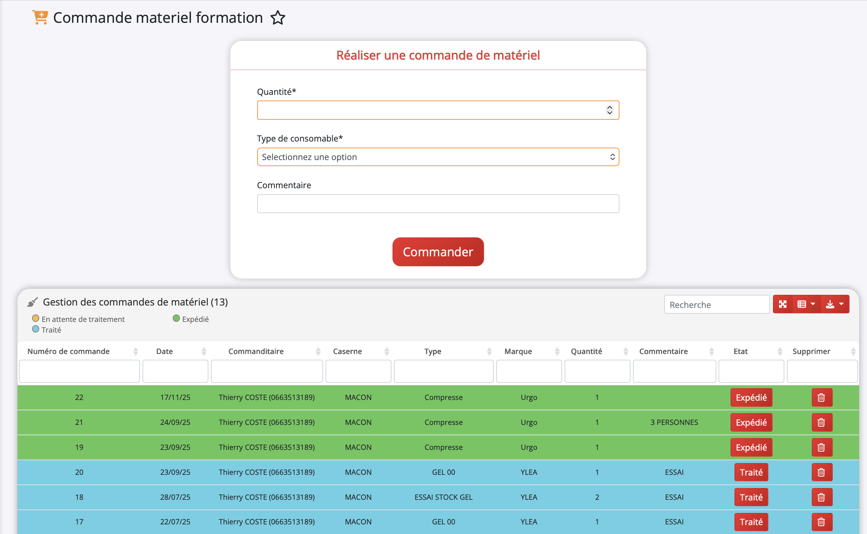Click Traité status button for order 17
Viewport: 867px width, 534px height.
[751, 522]
